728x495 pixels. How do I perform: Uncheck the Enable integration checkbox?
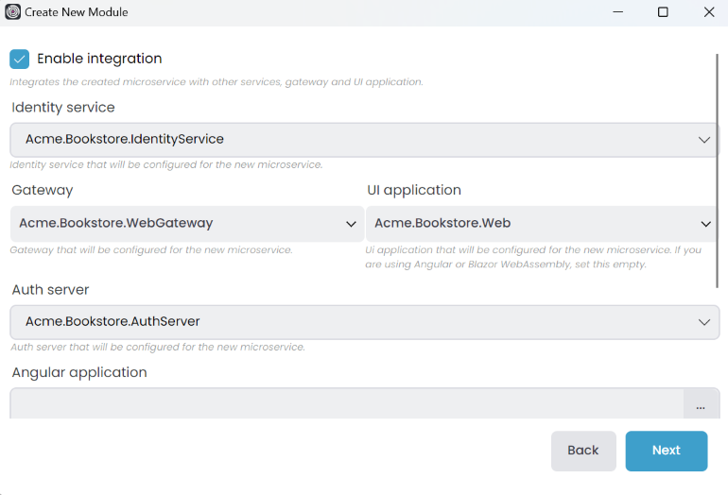[20, 60]
